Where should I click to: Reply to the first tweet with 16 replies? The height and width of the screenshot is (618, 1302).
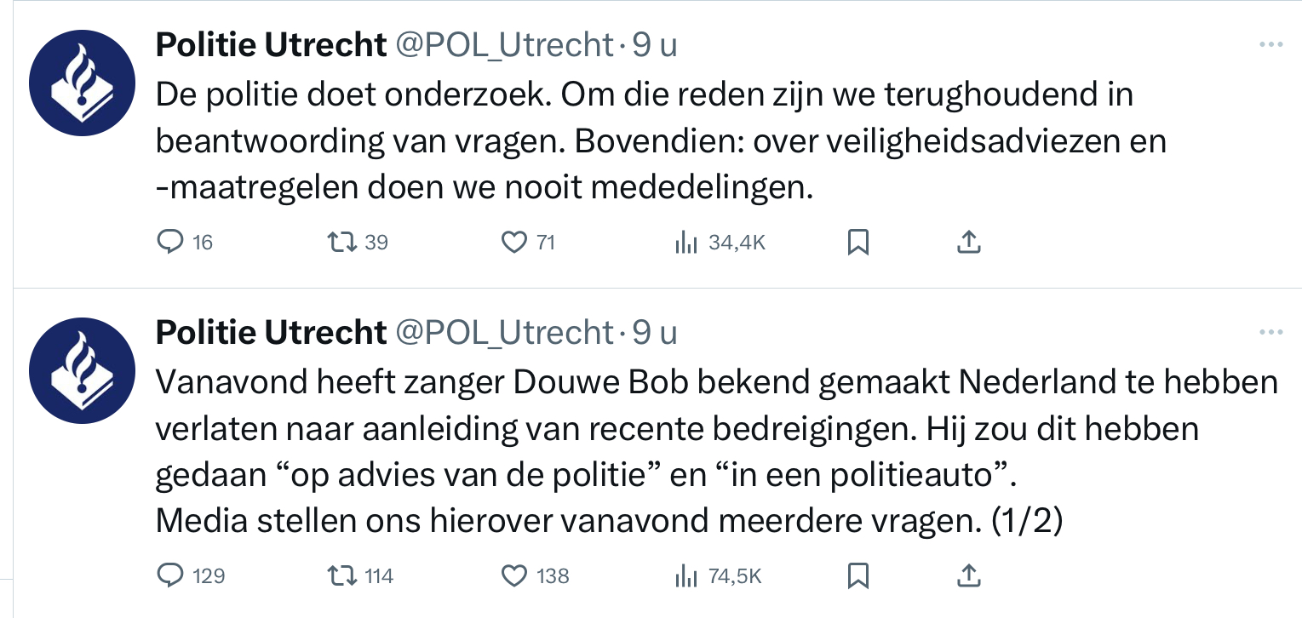171,243
